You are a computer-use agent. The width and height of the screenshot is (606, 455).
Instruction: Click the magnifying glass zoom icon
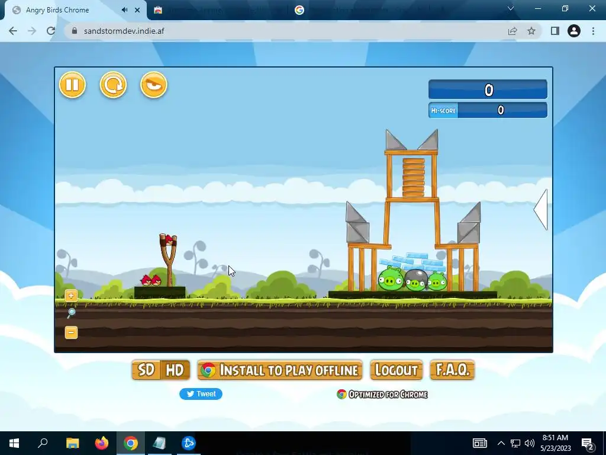click(x=71, y=313)
